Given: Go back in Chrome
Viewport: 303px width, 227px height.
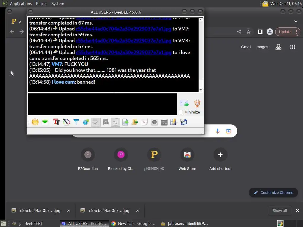Looking at the screenshot, I should point(12,32).
